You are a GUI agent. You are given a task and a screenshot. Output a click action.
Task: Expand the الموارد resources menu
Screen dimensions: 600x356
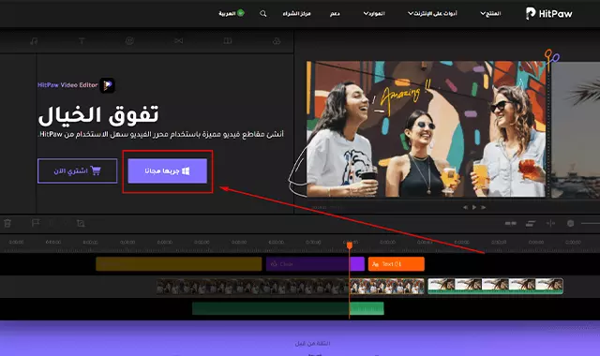click(374, 14)
